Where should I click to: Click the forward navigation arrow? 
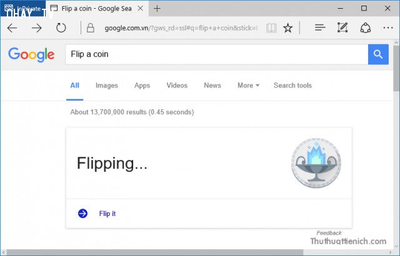[x=37, y=28]
